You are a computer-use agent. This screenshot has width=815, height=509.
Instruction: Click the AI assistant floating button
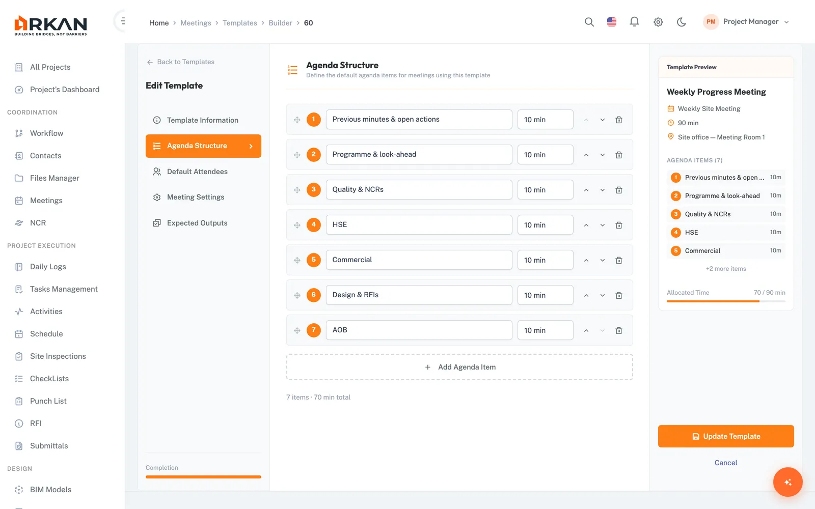(787, 482)
